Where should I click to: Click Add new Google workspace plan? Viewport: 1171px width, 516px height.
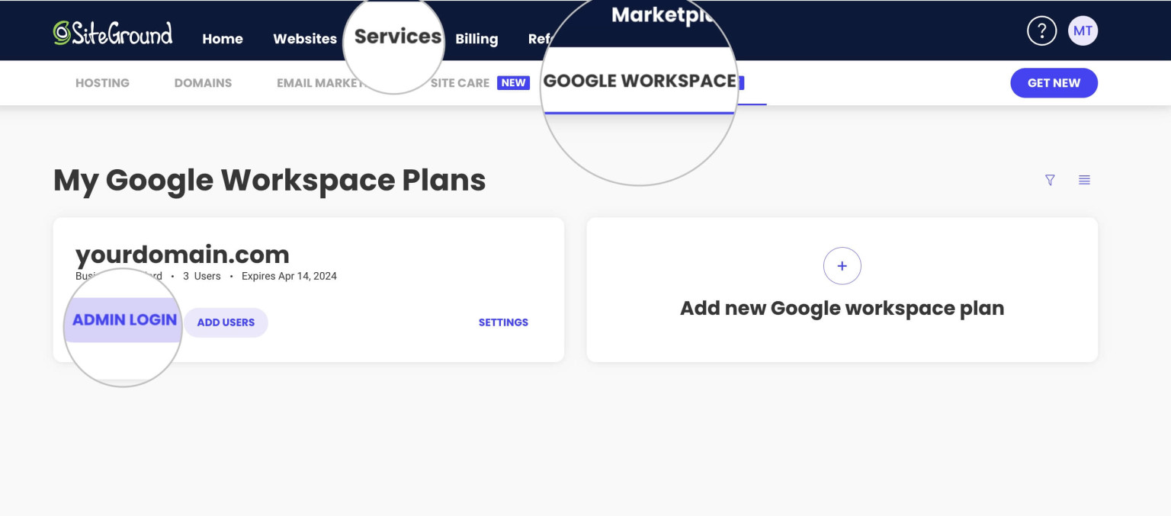(842, 309)
